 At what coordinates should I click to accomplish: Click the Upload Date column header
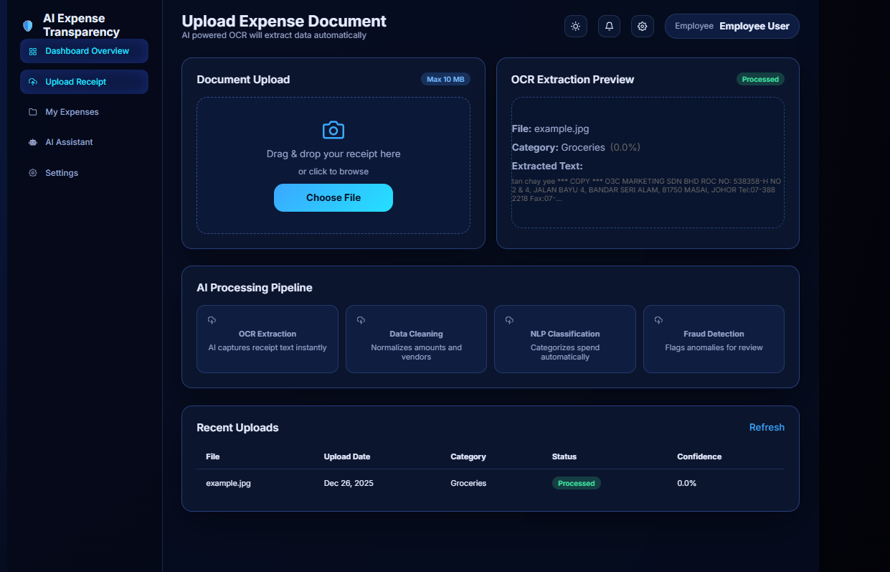[347, 456]
